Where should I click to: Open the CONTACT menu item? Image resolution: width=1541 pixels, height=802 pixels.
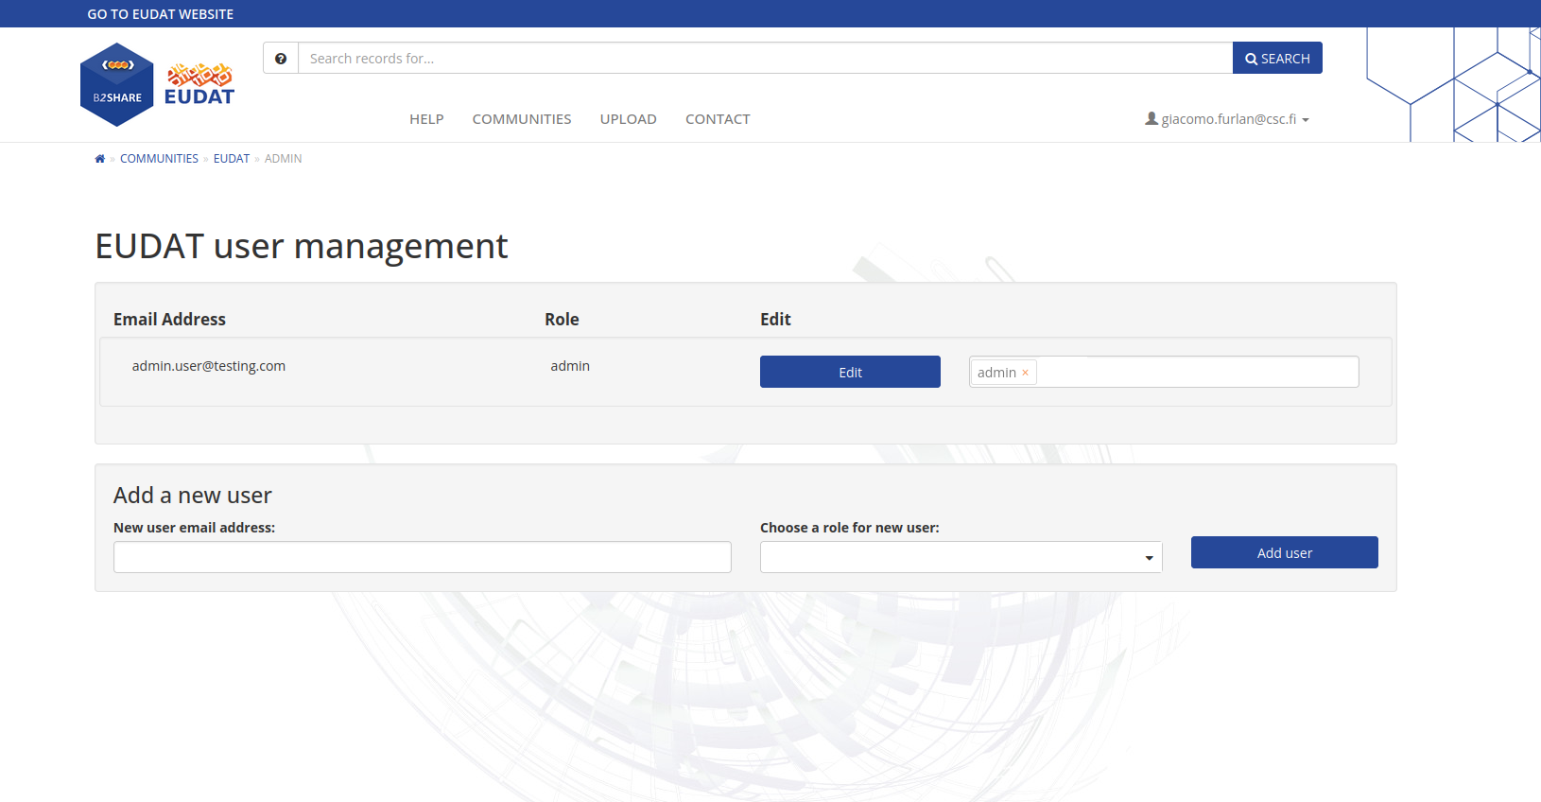pyautogui.click(x=718, y=119)
